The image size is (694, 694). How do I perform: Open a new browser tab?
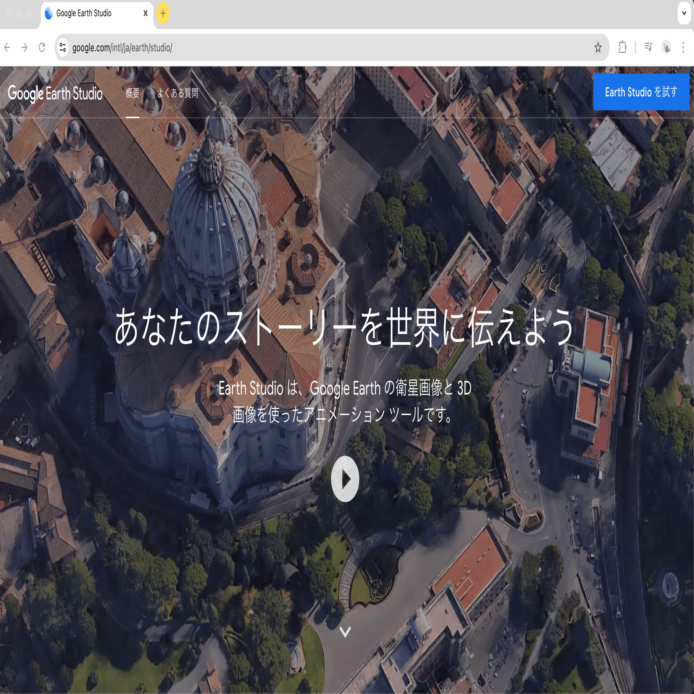(163, 13)
